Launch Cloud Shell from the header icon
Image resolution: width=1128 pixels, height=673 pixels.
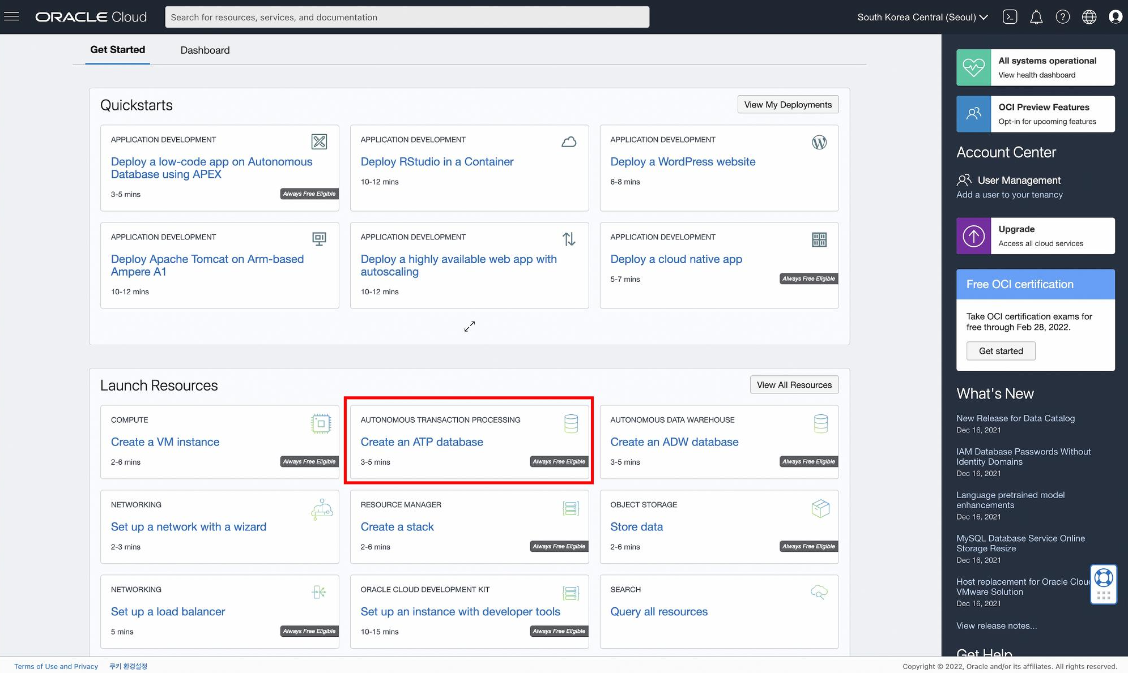(x=1010, y=17)
